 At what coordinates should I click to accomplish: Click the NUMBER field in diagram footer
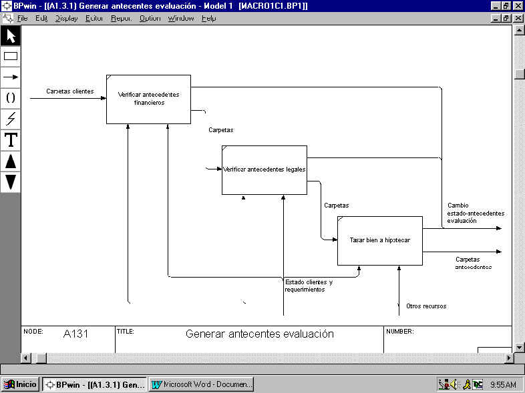tap(448, 339)
